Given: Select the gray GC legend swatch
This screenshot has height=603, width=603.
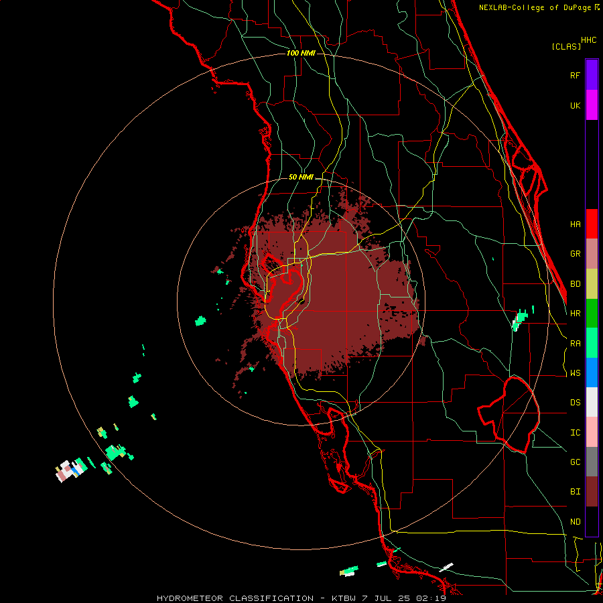Looking at the screenshot, I should point(592,462).
